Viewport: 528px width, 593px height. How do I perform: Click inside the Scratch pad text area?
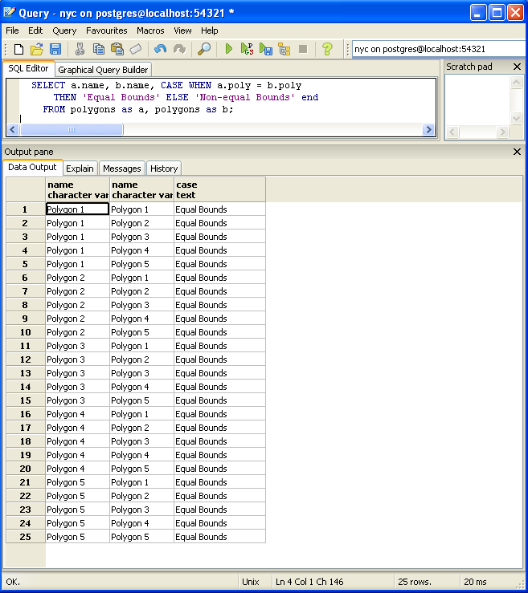[x=478, y=100]
